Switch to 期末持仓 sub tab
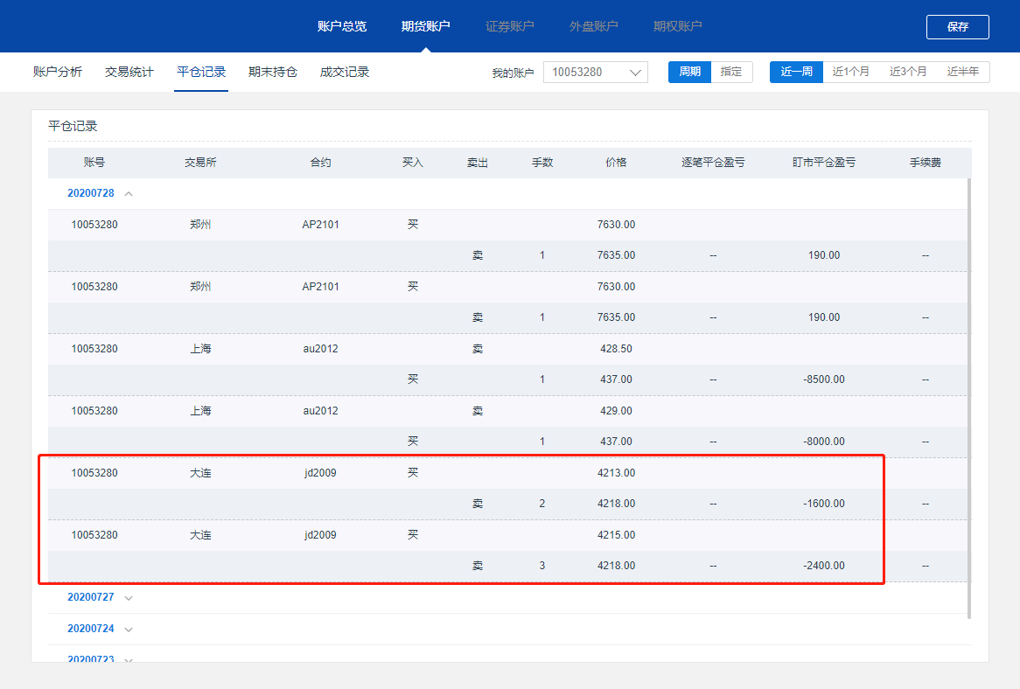The height and width of the screenshot is (689, 1020). [x=273, y=72]
